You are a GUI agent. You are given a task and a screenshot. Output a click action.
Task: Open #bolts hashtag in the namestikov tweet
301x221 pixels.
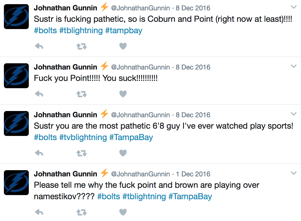coord(109,196)
